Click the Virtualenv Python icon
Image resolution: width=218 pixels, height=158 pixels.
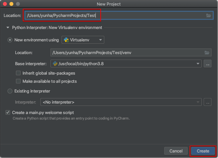pos(66,40)
